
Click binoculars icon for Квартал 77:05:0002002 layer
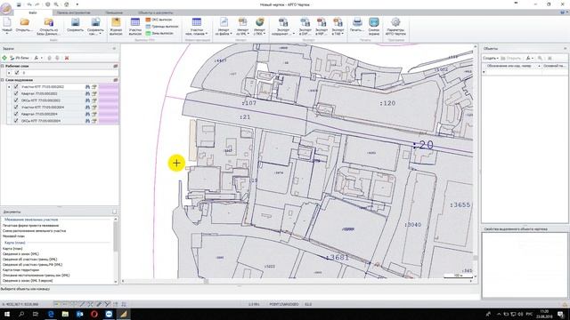[87, 93]
